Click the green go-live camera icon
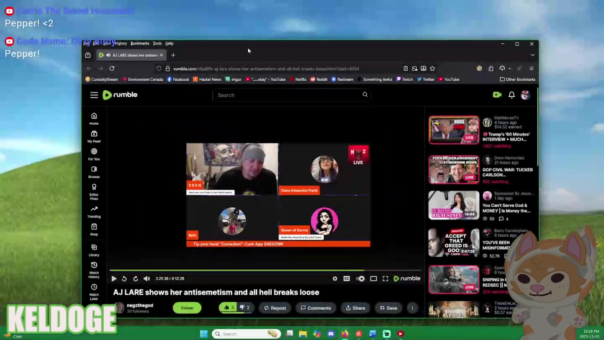The width and height of the screenshot is (604, 340). point(497,95)
